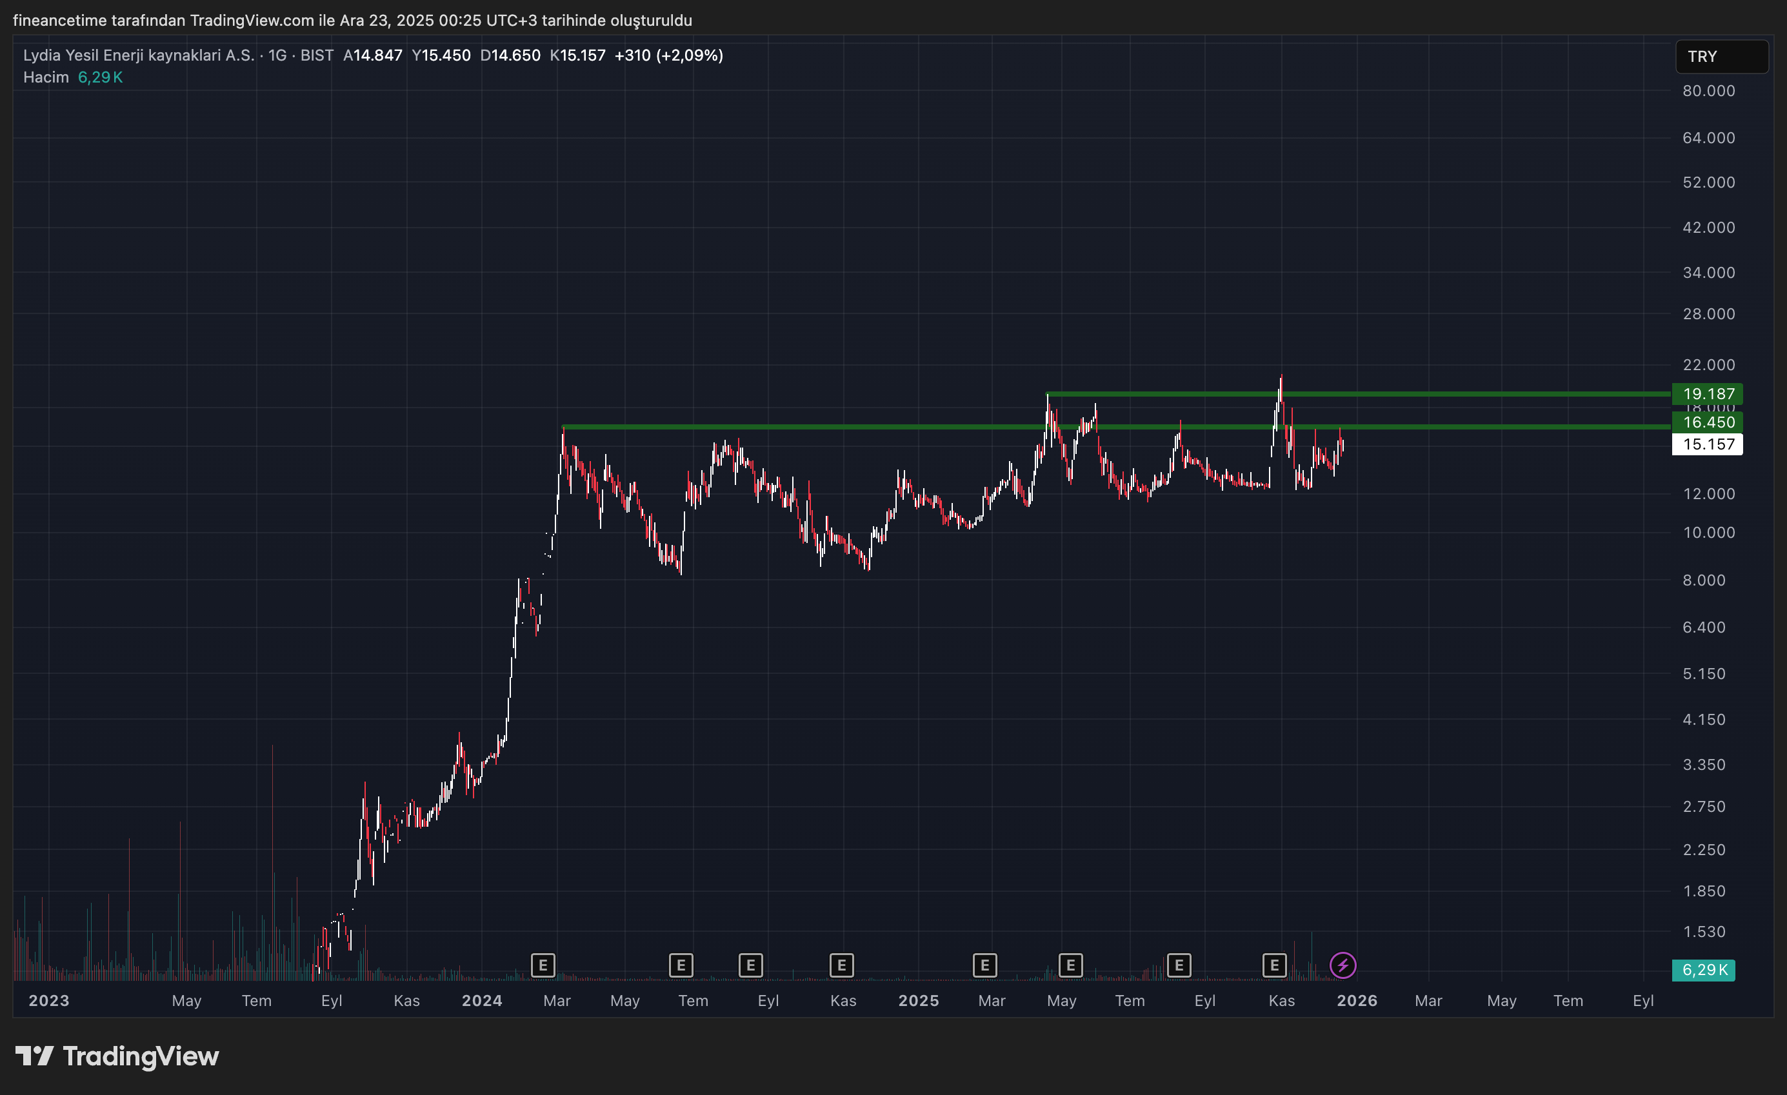Screen dimensions: 1787x1095
Task: Click the earnings E marker before Mar 2024
Action: (x=543, y=965)
